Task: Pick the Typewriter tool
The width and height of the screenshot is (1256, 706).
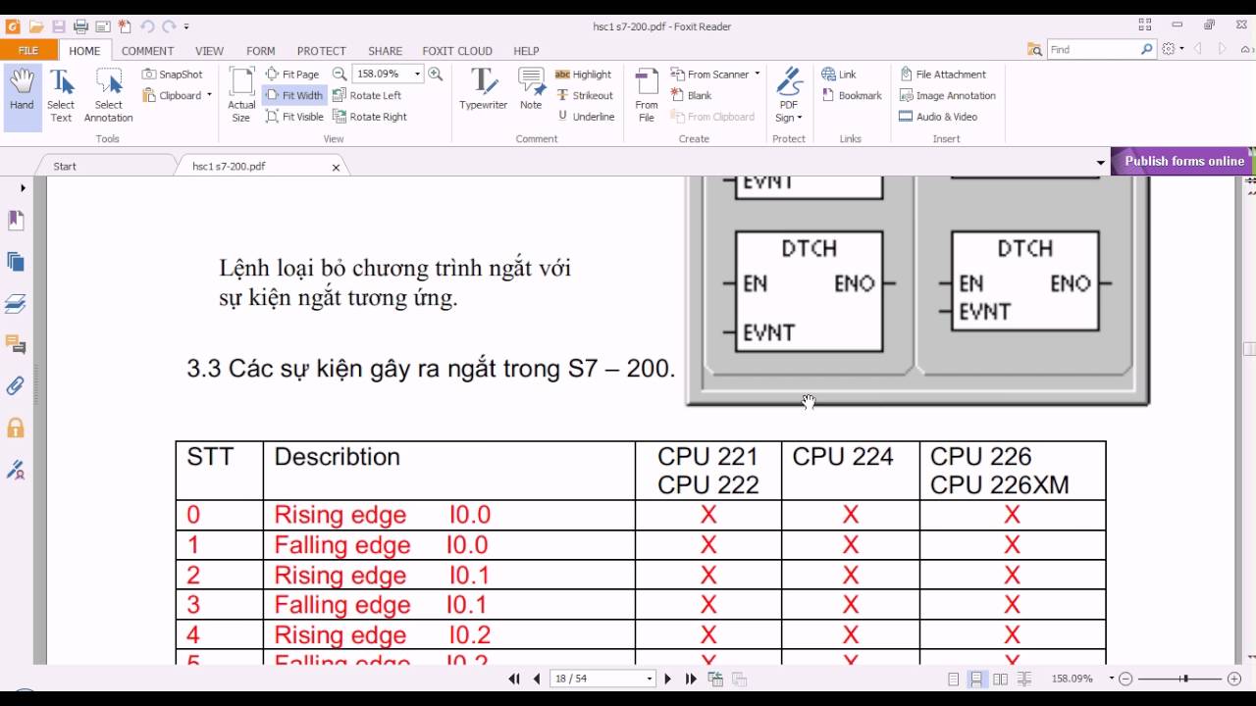Action: point(483,91)
